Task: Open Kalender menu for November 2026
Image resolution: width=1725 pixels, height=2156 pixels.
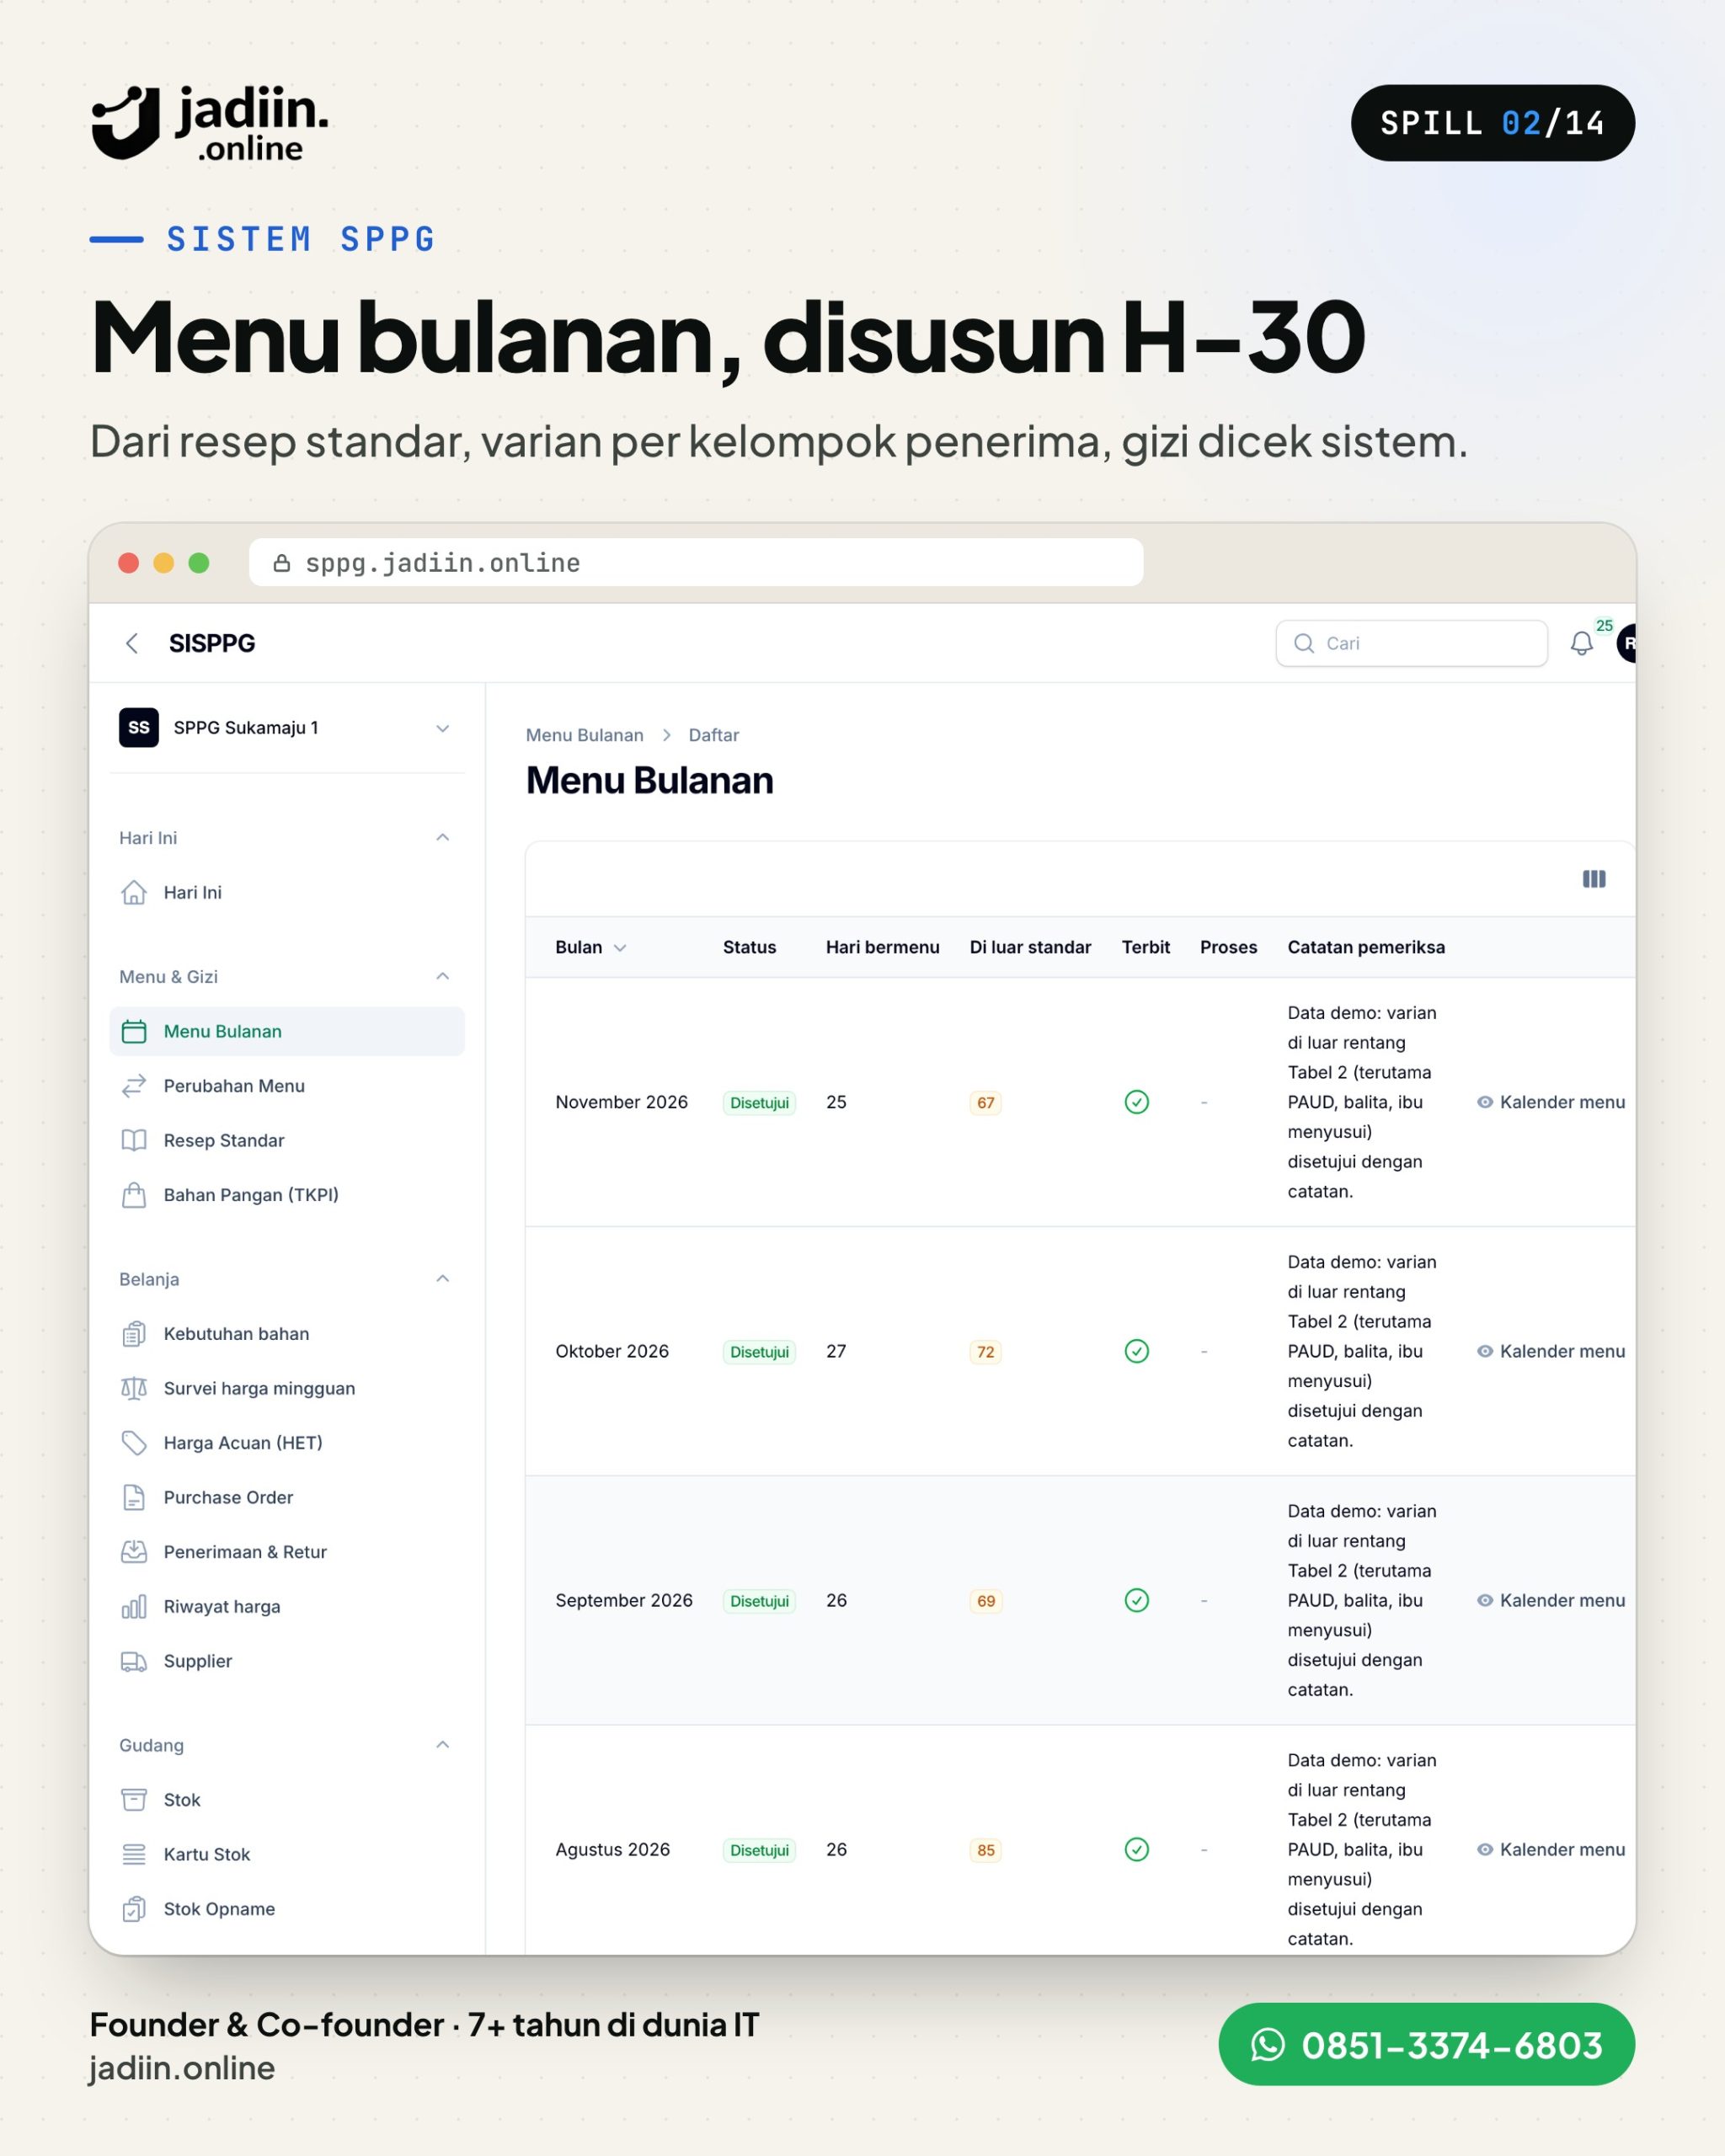Action: (x=1551, y=1102)
